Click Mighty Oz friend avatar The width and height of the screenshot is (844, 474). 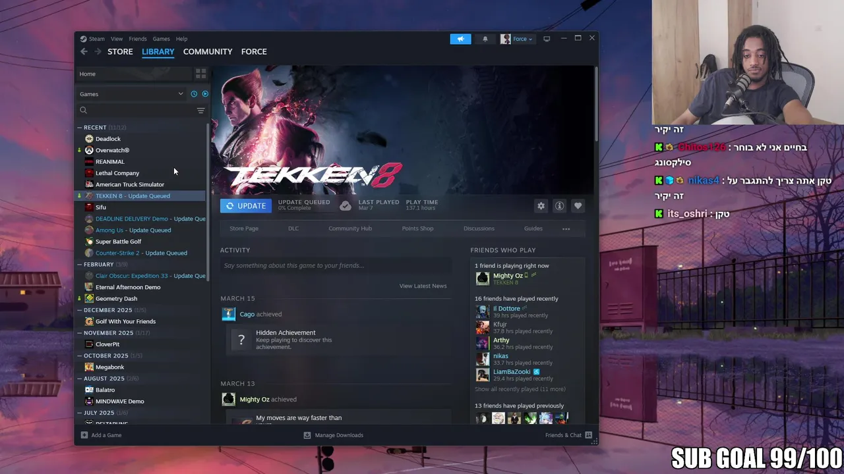tap(483, 278)
